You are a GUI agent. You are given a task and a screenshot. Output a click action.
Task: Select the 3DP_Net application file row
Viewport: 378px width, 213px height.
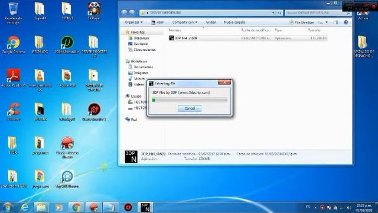click(x=247, y=38)
